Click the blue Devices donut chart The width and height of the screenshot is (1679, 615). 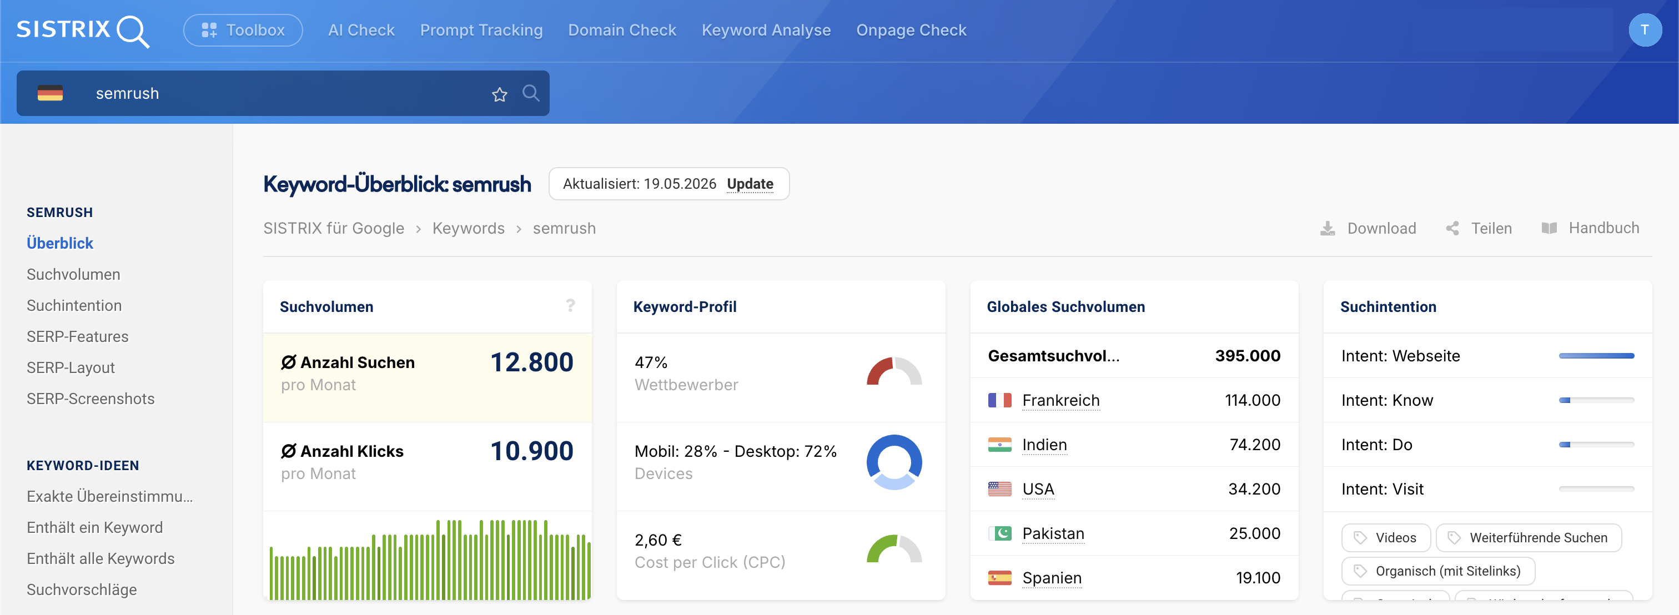click(x=893, y=462)
